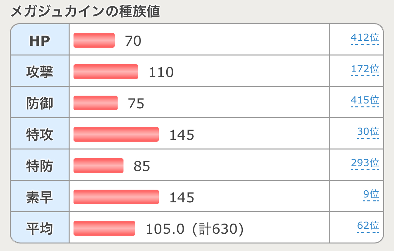
Task: Click the HP rank link 412位
Action: click(365, 38)
